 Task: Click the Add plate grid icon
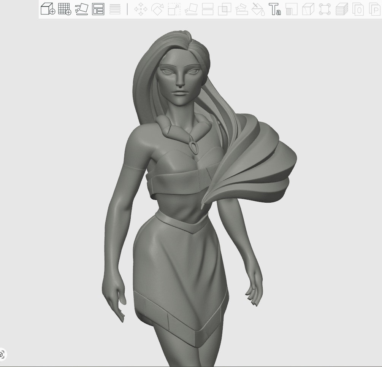pos(65,9)
